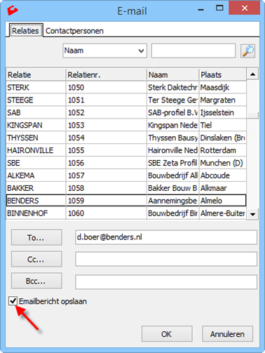This screenshot has width=265, height=353.
Task: Click the To... button
Action: (36, 237)
